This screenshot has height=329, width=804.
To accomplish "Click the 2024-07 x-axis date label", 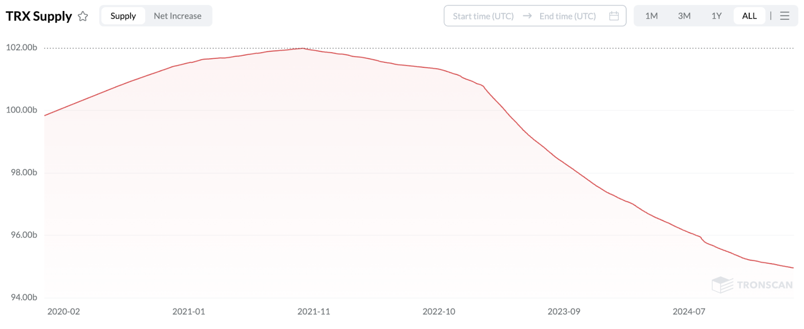I will [x=689, y=311].
